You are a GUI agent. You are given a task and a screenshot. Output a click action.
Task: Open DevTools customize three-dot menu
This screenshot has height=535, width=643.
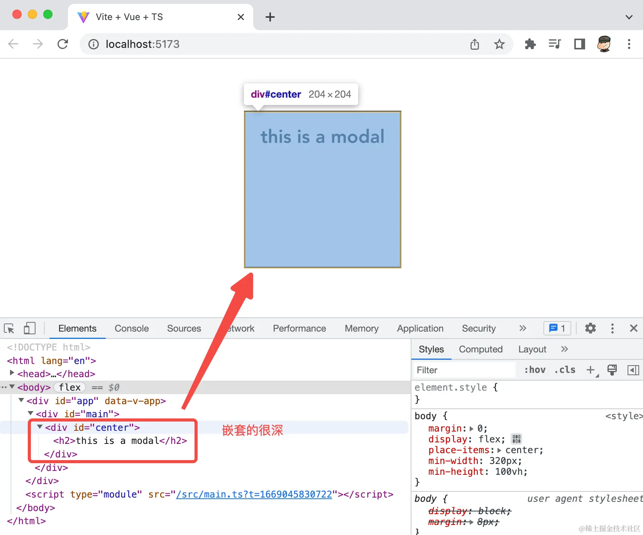(x=612, y=328)
